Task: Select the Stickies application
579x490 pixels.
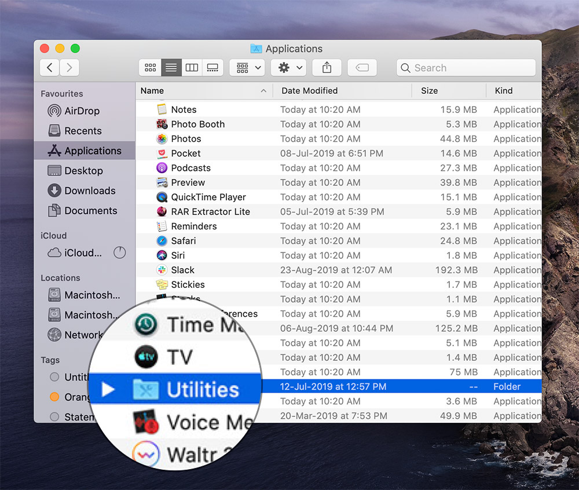Action: 188,284
